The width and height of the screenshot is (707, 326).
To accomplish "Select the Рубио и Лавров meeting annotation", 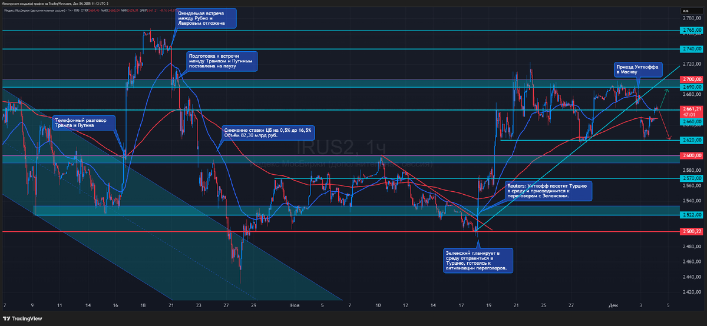I will (x=206, y=18).
